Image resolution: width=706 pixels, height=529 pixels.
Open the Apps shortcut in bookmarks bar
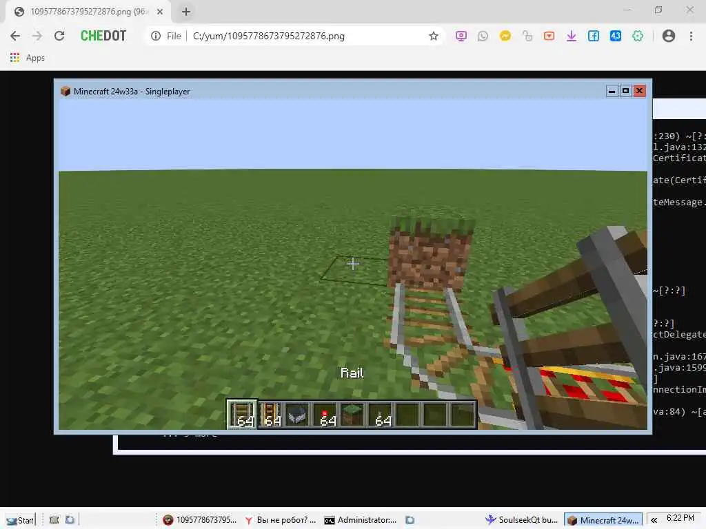(28, 58)
